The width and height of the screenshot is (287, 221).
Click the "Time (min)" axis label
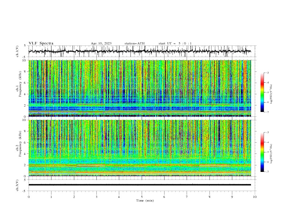145,200
